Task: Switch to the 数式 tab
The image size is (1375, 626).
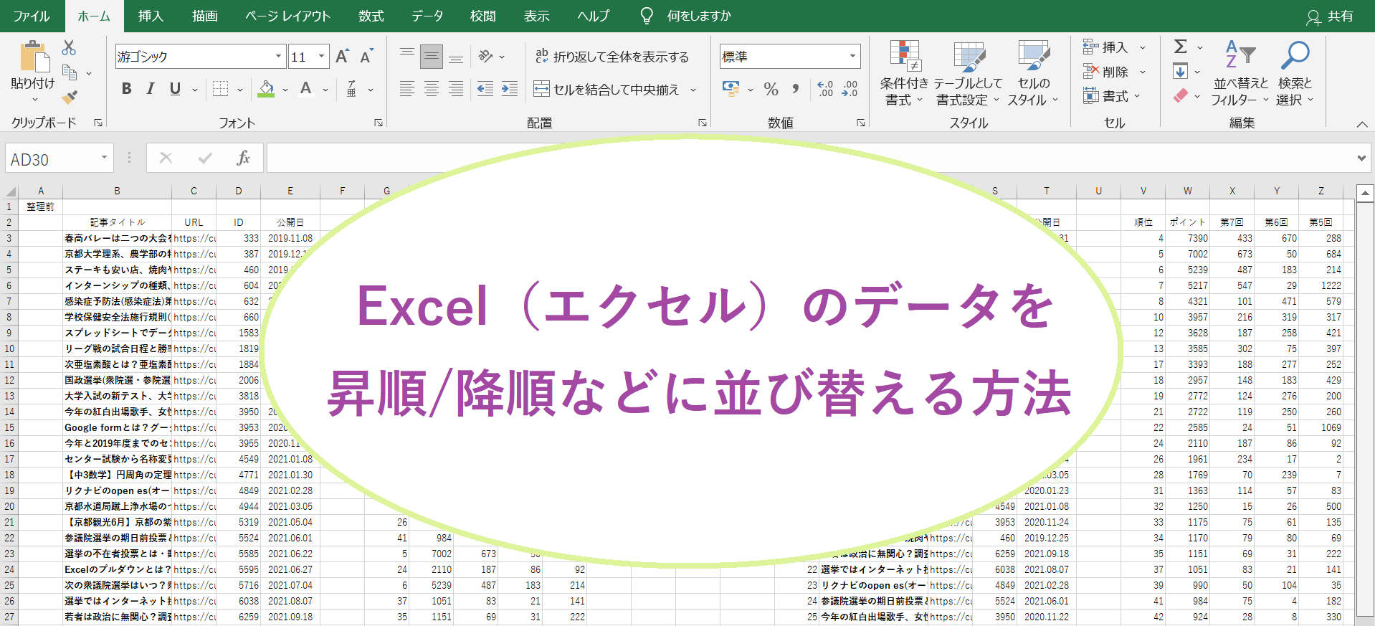Action: [371, 16]
